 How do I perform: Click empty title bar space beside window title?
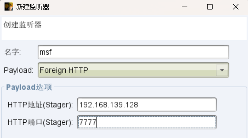click(114, 7)
